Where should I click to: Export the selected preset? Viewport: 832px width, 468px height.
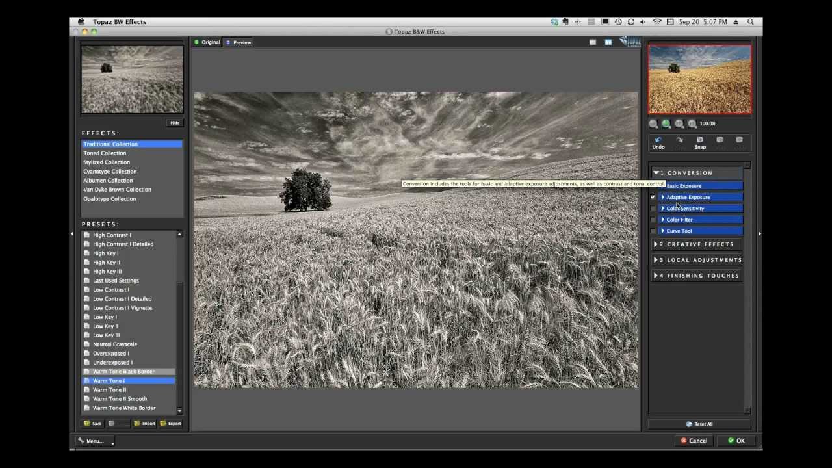tap(170, 424)
